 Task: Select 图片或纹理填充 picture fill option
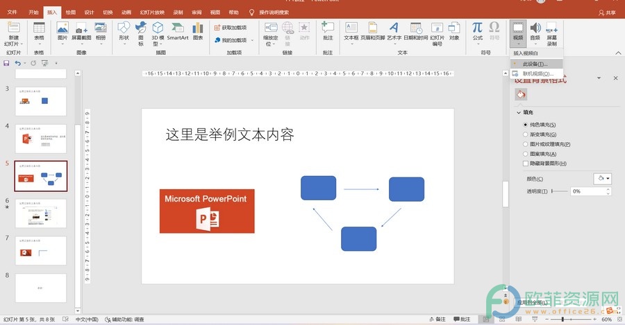click(x=547, y=144)
